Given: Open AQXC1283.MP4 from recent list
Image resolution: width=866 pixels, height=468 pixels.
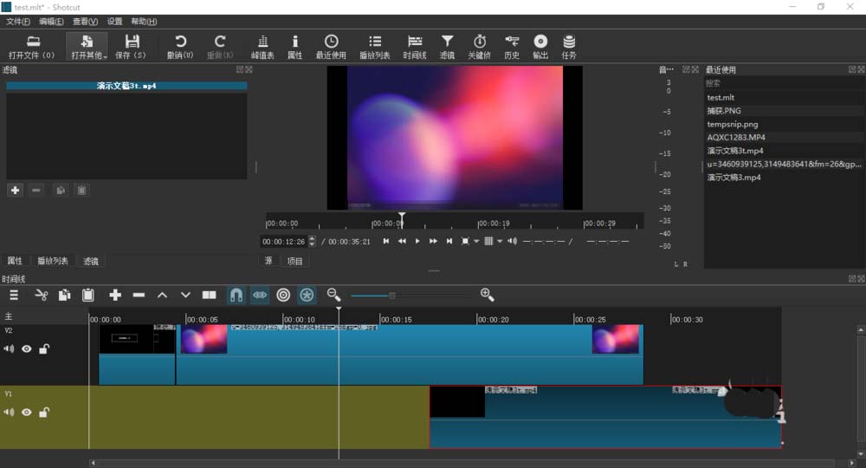Looking at the screenshot, I should (736, 137).
